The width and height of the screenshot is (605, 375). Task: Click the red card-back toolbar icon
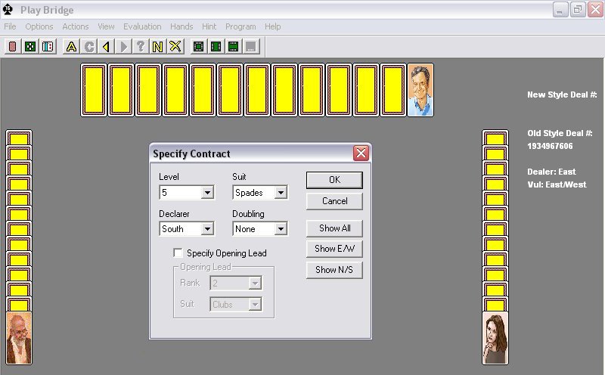point(12,47)
